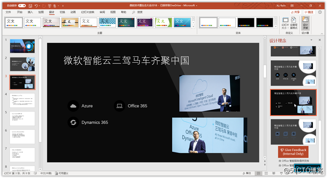Switch to the 审阅 ribbon tab

[x=102, y=12]
